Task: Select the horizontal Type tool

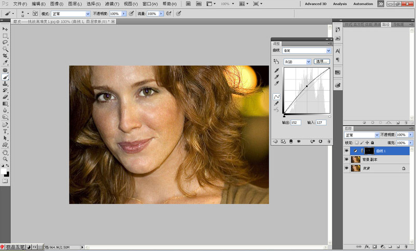Action: click(5, 131)
